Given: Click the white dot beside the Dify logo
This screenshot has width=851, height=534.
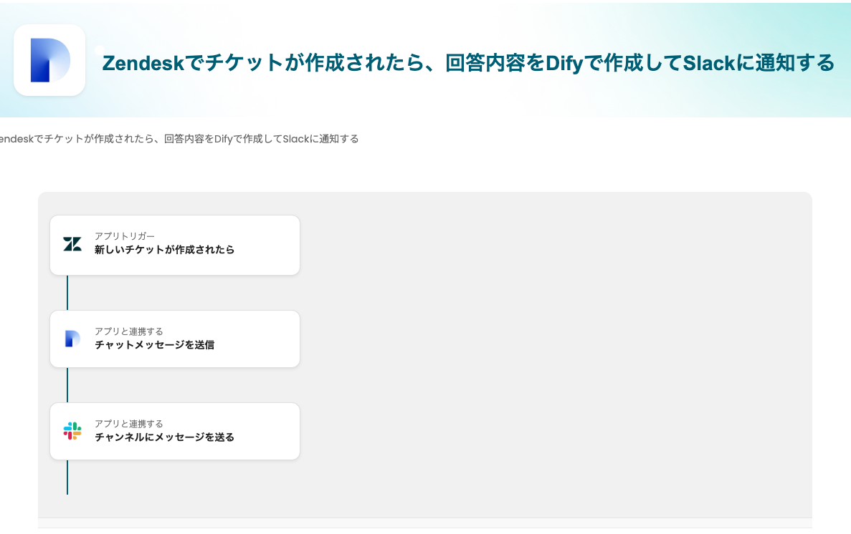Looking at the screenshot, I should tap(99, 50).
